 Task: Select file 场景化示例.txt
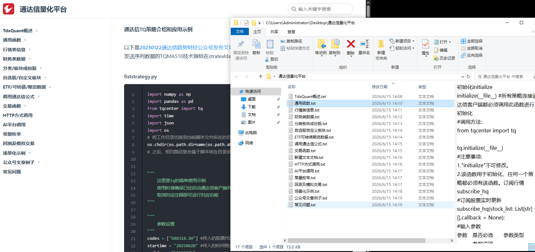(x=307, y=191)
